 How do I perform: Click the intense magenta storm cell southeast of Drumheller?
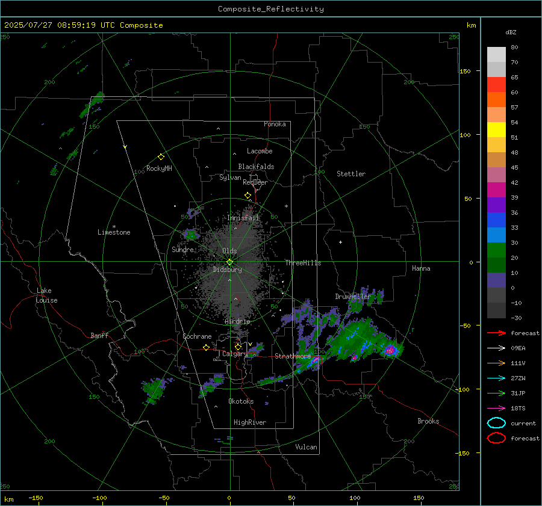[x=391, y=350]
